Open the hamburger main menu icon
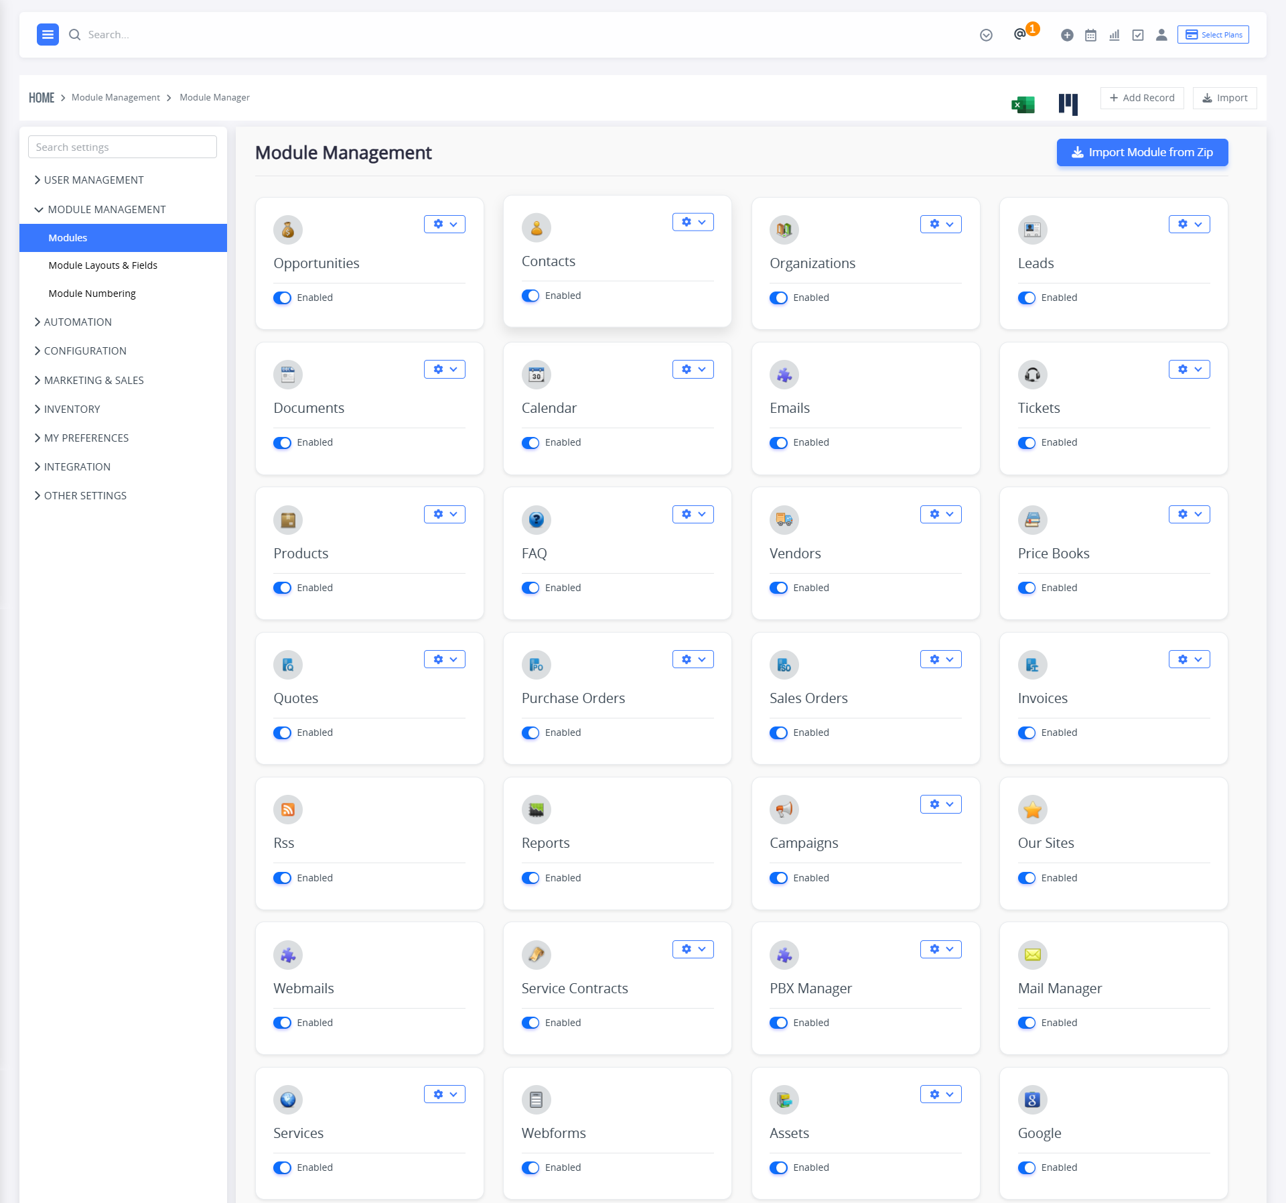Screen dimensions: 1286x1203 [x=48, y=34]
